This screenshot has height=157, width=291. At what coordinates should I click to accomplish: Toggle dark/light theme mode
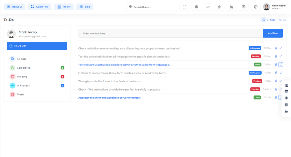click(x=256, y=7)
